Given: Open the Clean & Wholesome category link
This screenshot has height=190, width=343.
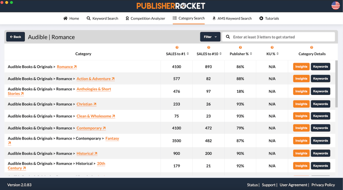Looking at the screenshot, I should pyautogui.click(x=96, y=116).
